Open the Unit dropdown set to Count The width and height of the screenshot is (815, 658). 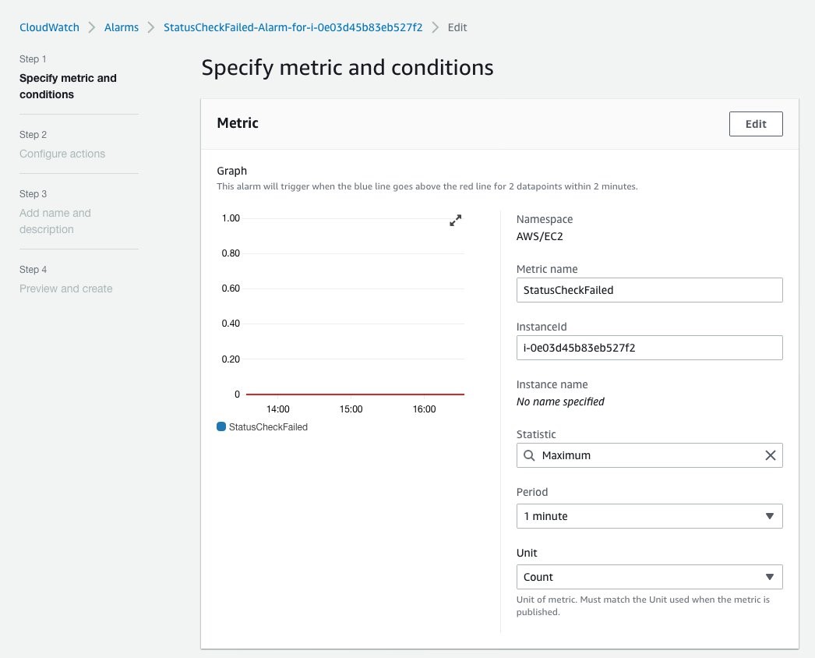coord(649,577)
